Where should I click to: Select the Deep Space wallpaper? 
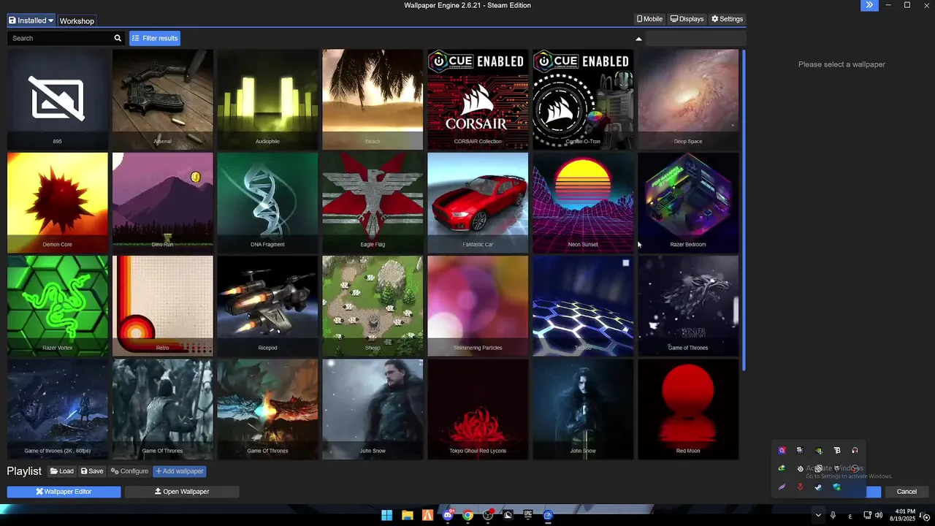[688, 99]
